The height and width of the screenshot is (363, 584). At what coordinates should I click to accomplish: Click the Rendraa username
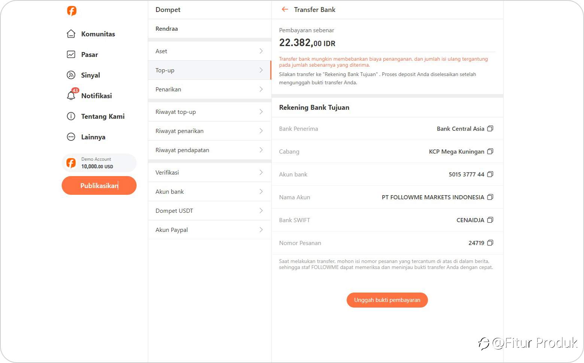167,28
